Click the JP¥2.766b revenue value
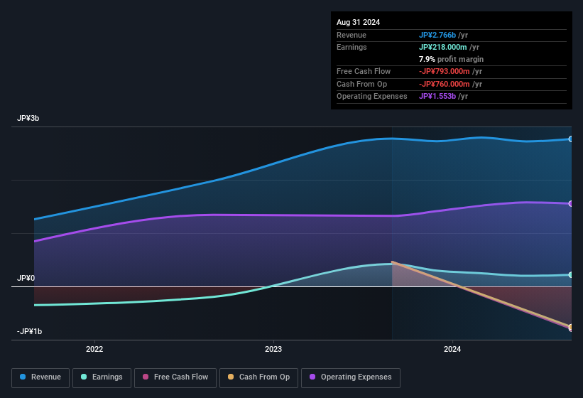 tap(437, 35)
